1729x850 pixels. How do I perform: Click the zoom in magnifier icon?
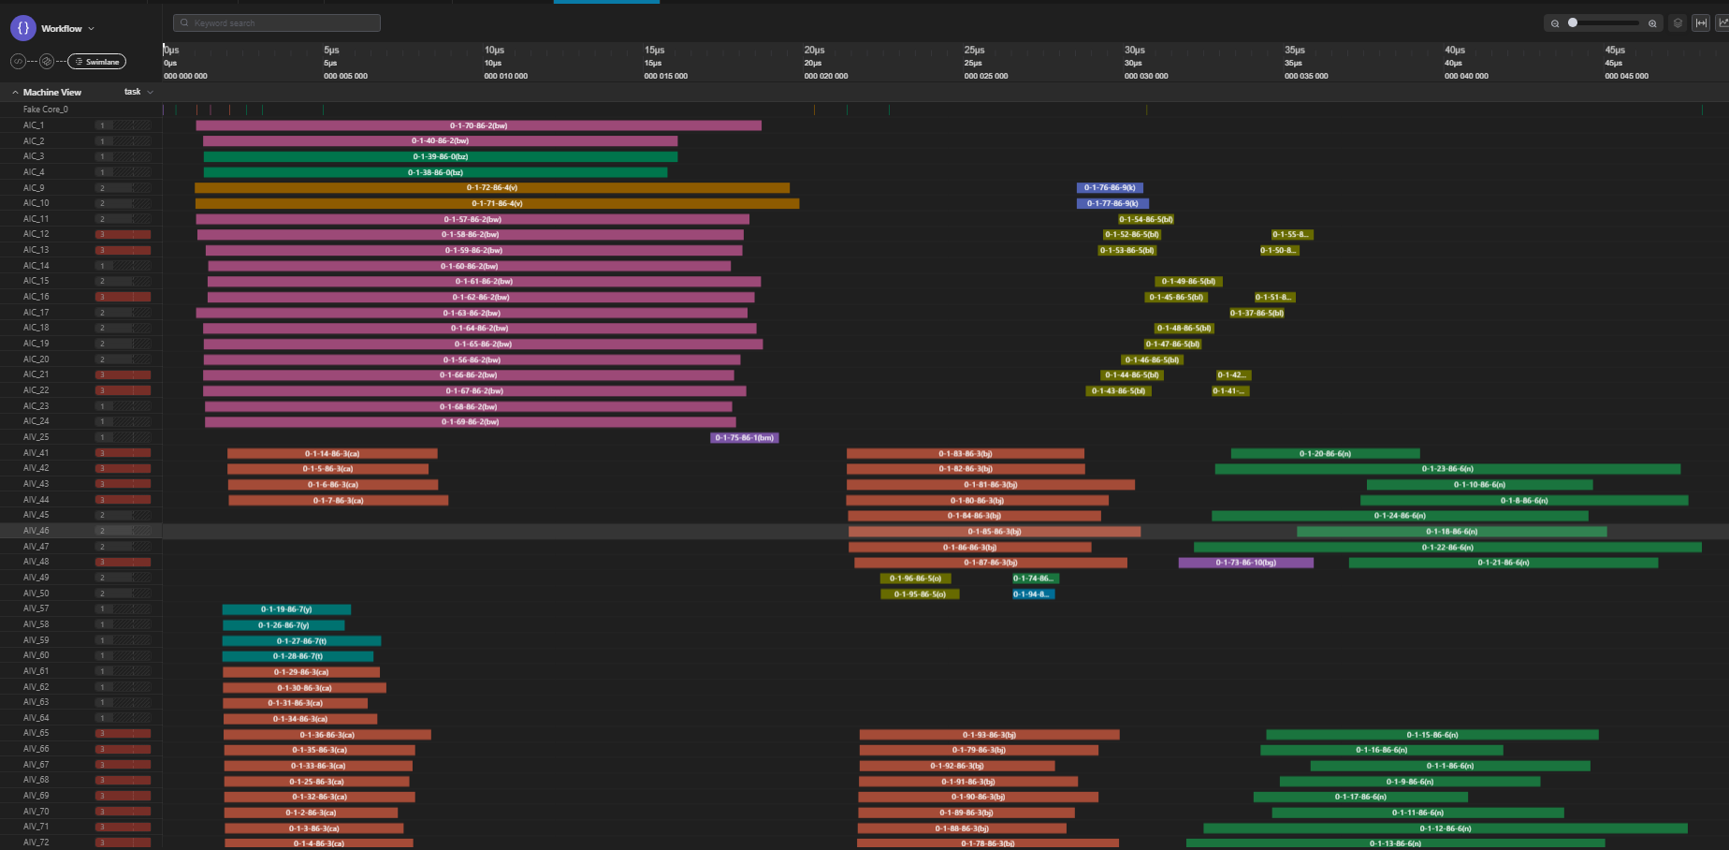click(x=1652, y=23)
